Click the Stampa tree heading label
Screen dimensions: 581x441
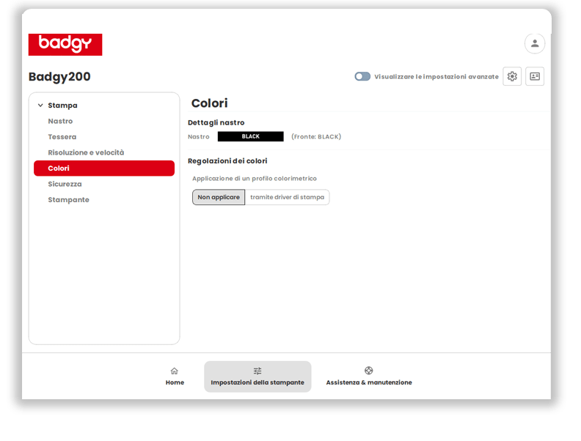[62, 105]
